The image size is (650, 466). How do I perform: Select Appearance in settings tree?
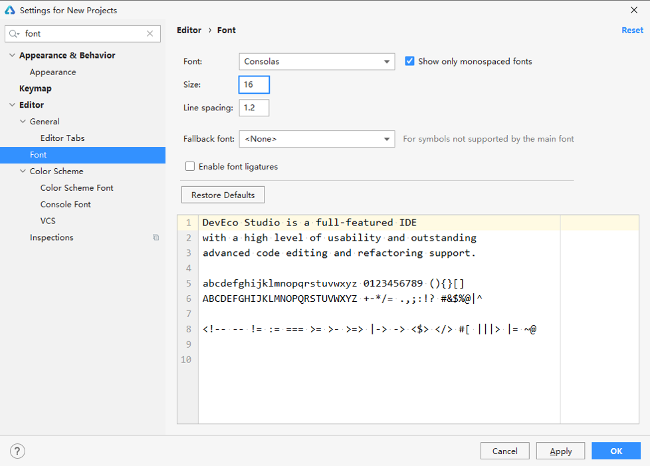53,72
